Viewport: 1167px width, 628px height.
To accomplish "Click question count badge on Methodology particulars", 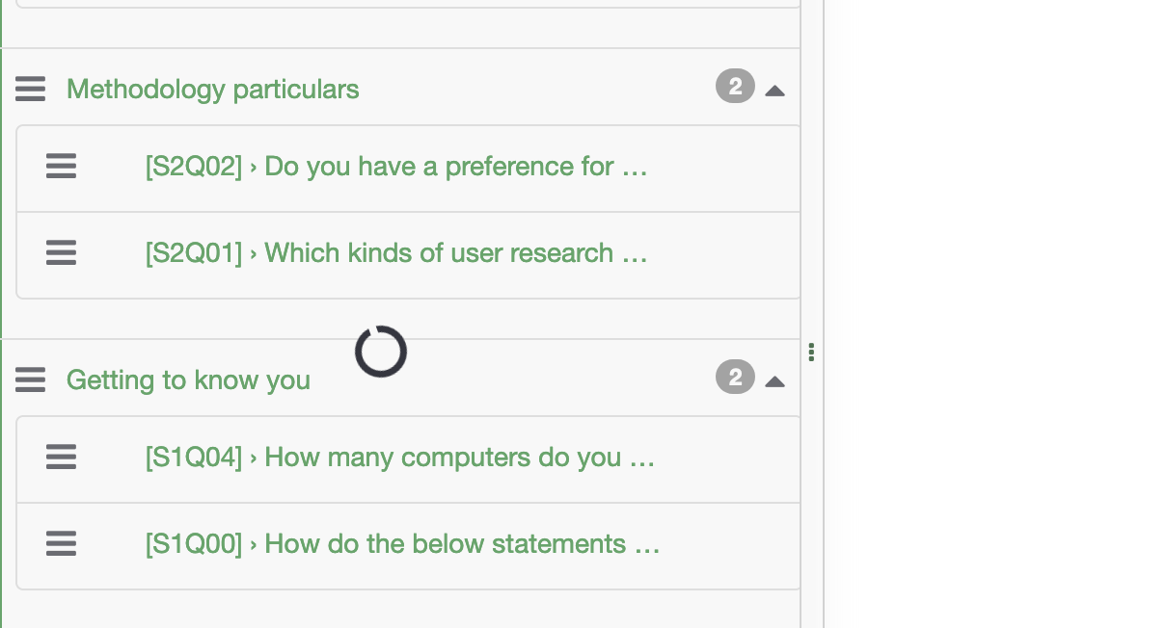I will pos(735,88).
